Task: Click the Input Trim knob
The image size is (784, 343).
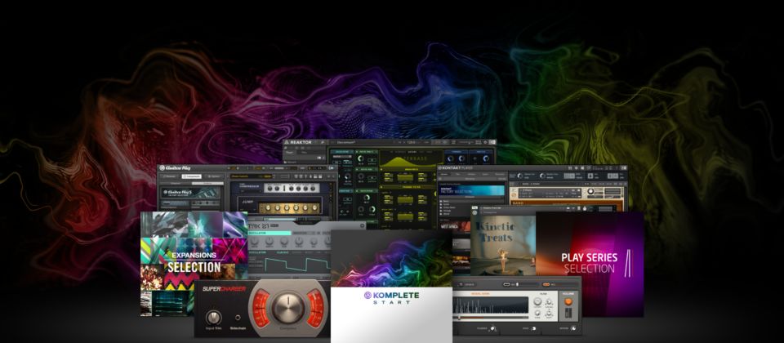Action: [x=213, y=317]
